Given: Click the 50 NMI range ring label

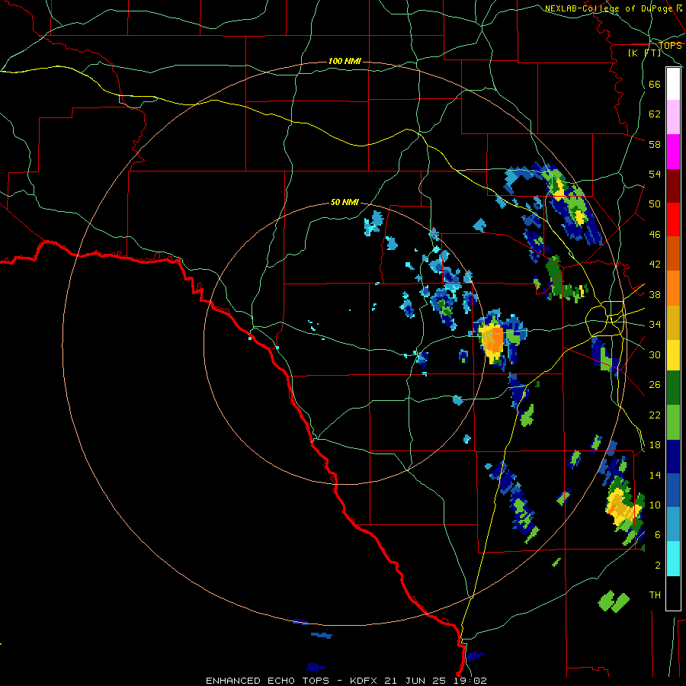Looking at the screenshot, I should click(x=345, y=202).
